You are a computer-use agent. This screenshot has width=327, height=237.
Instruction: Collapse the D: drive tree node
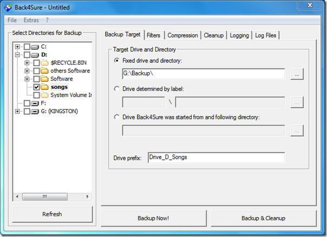[17, 55]
